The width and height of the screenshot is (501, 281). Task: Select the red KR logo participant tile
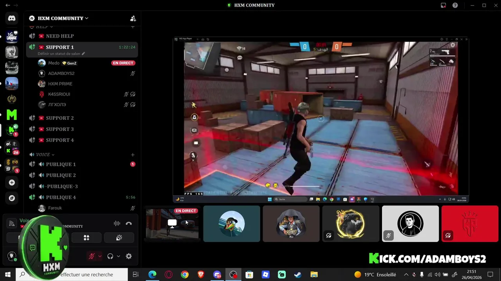tap(470, 224)
